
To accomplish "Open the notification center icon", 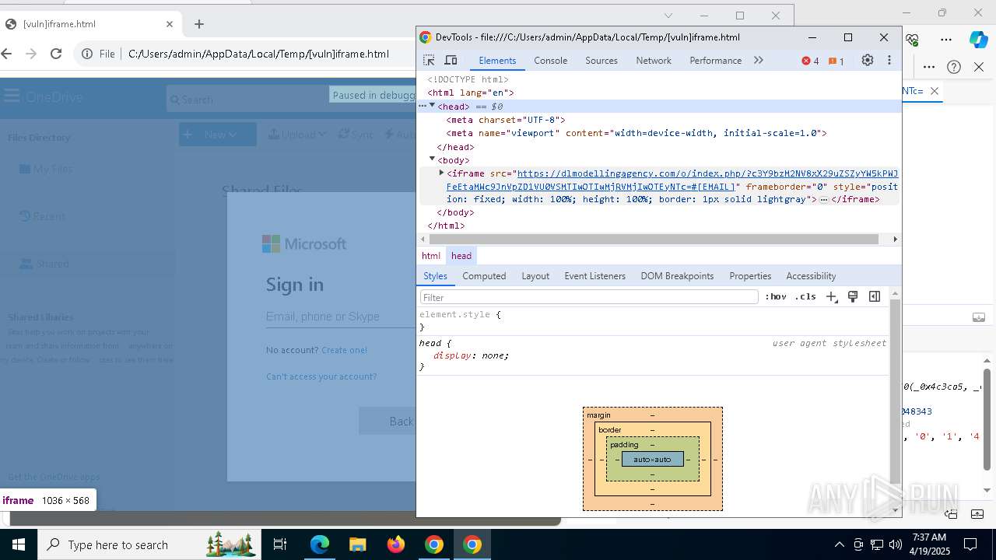I will pyautogui.click(x=970, y=544).
